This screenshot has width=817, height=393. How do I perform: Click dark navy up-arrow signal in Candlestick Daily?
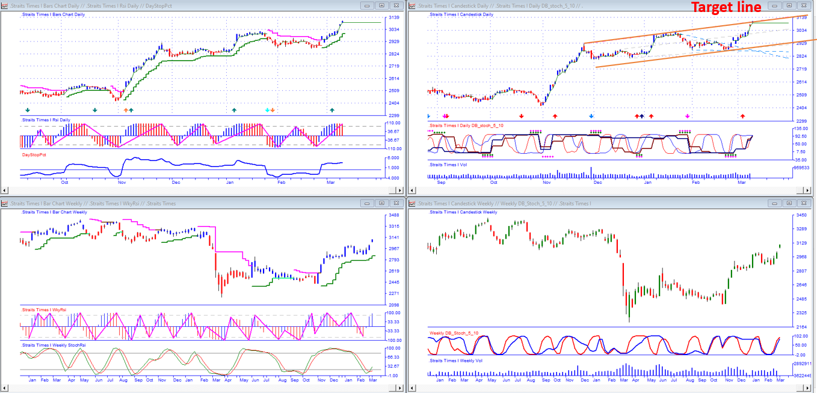(x=642, y=116)
